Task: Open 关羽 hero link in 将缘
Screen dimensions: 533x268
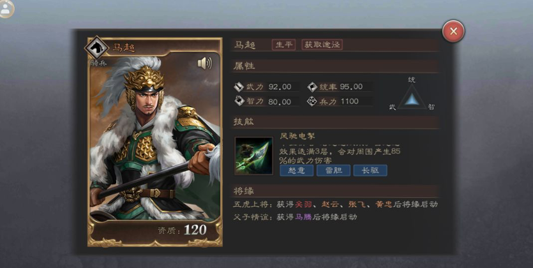Action: [x=304, y=204]
